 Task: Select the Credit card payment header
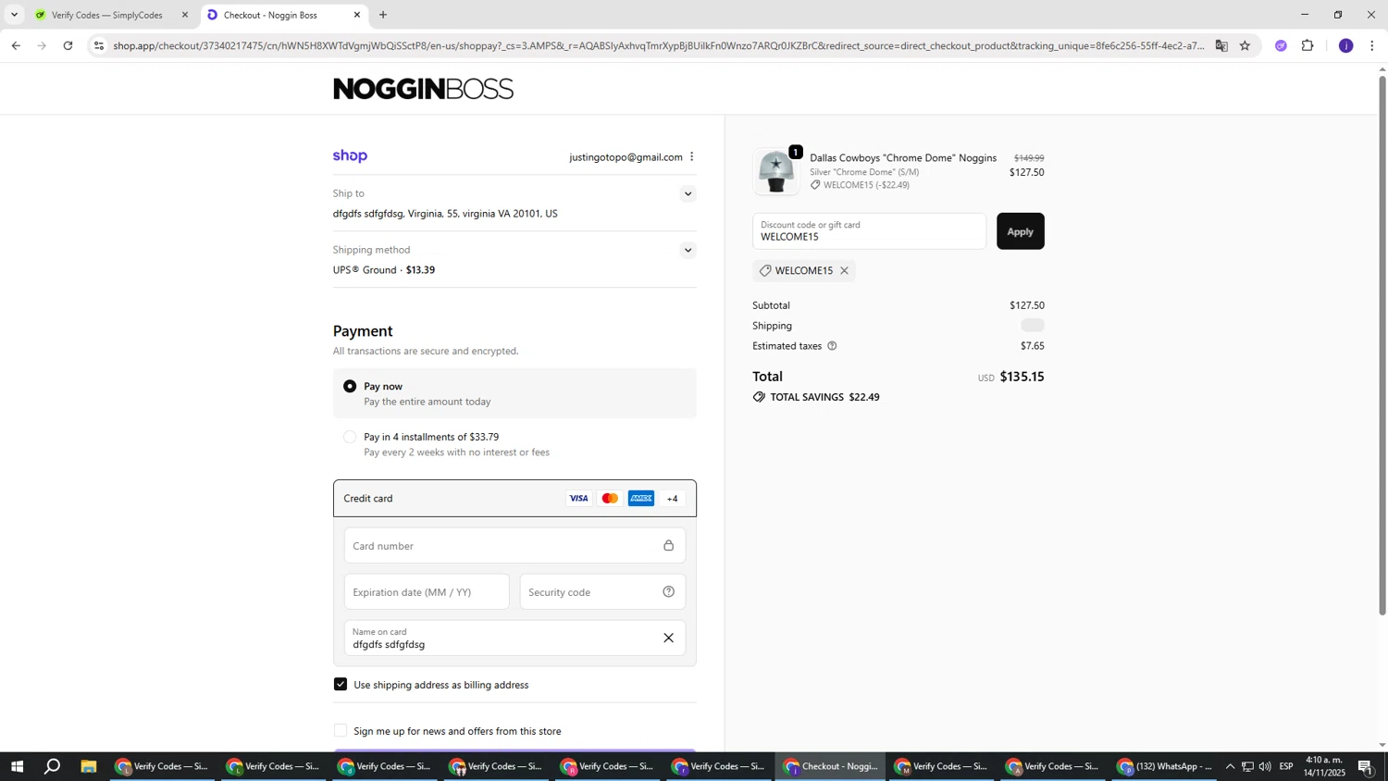click(x=514, y=499)
